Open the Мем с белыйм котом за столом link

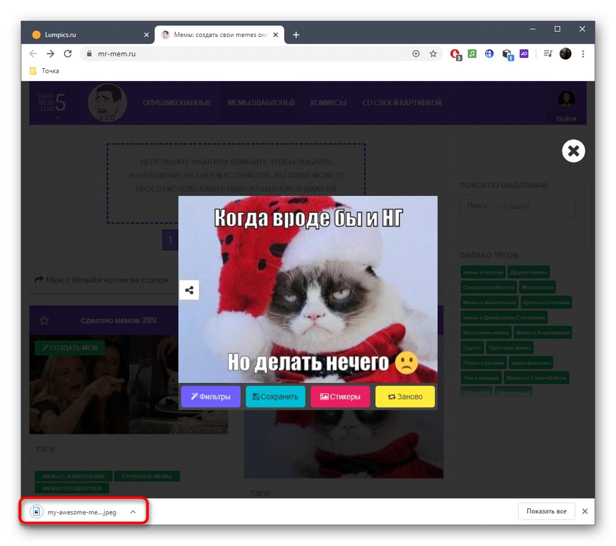pos(101,279)
